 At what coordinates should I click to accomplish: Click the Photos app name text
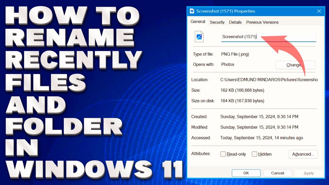click(228, 64)
